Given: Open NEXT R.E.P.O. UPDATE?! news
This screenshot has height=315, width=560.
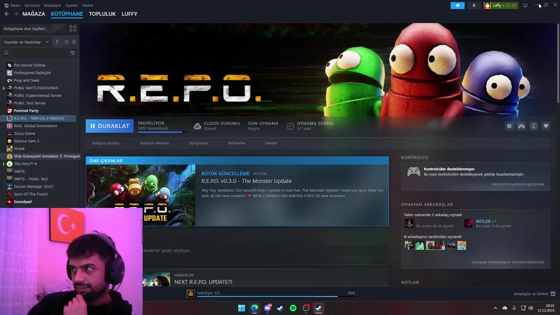Looking at the screenshot, I should coord(203,282).
